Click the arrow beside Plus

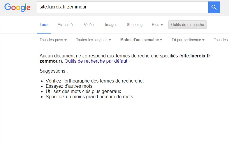tap(162, 25)
